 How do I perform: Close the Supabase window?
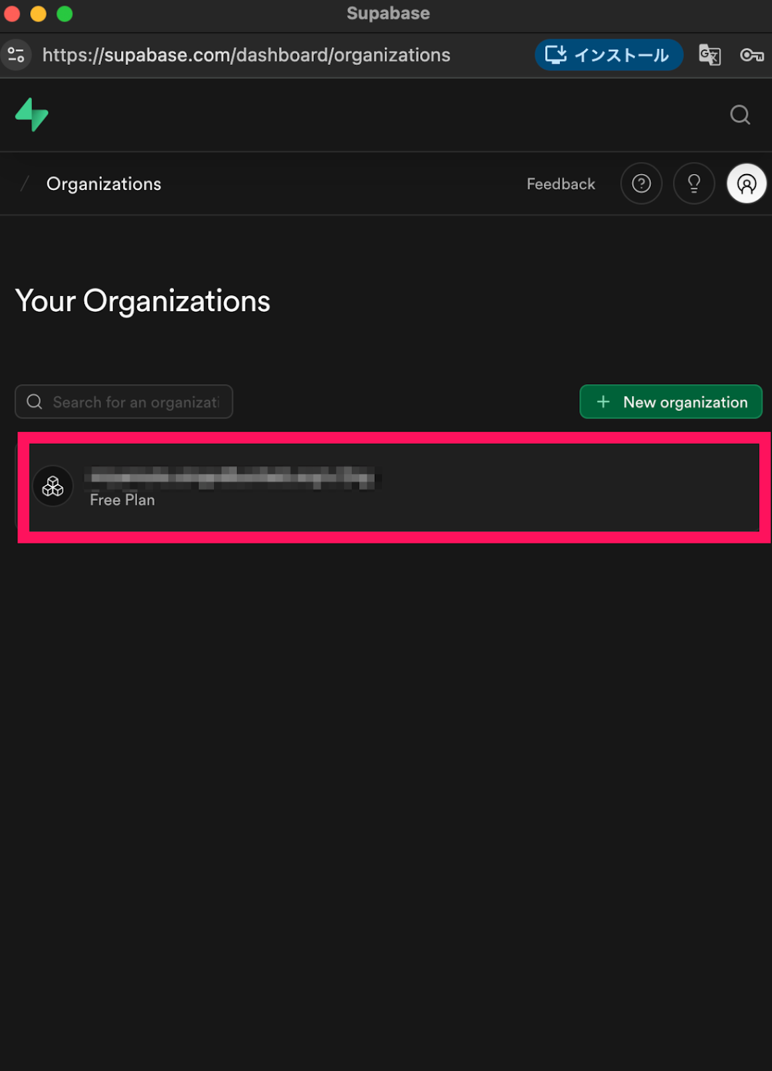pyautogui.click(x=12, y=13)
